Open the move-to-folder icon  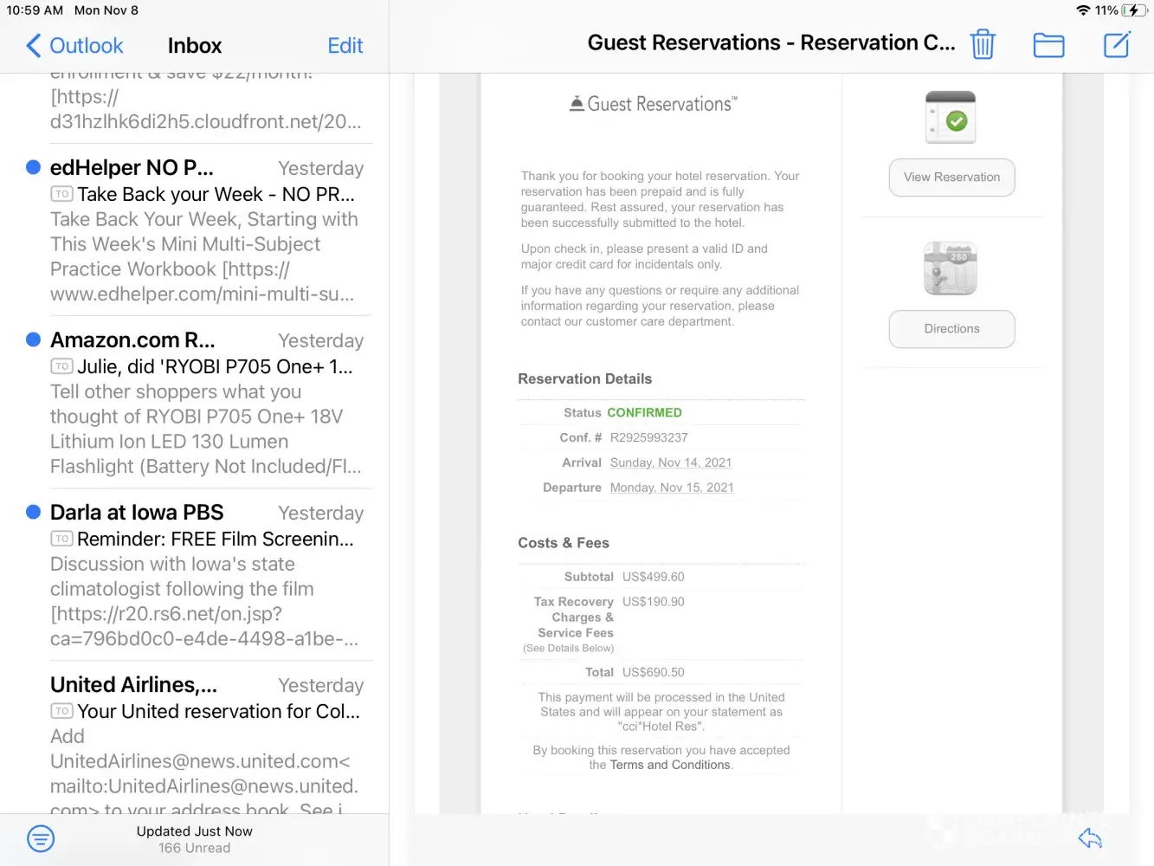[1048, 45]
